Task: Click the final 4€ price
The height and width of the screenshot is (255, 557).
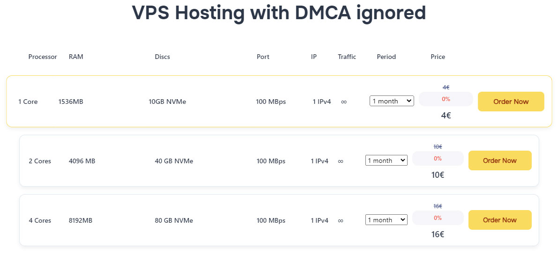Action: click(446, 115)
